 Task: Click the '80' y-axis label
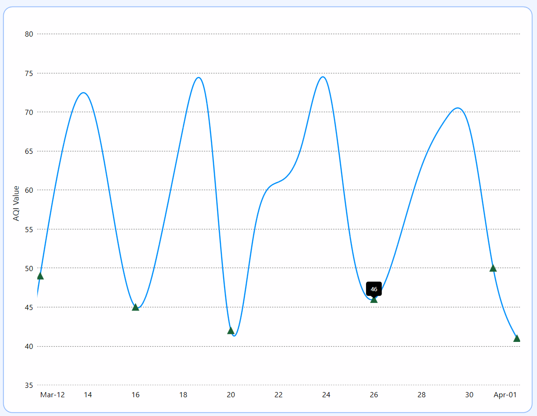pos(29,34)
